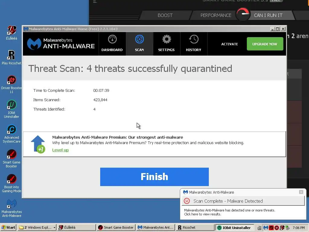Click Safely Remove Hardware tray icon
This screenshot has height=232, width=309.
(x=288, y=228)
